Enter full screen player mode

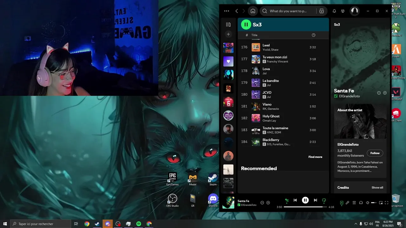tap(387, 203)
